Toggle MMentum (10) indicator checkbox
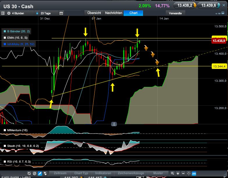The image size is (228, 178). pyautogui.click(x=5, y=130)
